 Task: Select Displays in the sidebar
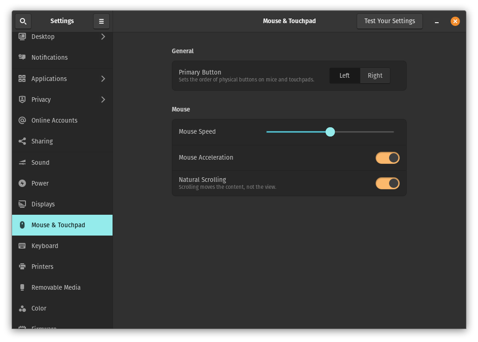tap(62, 204)
